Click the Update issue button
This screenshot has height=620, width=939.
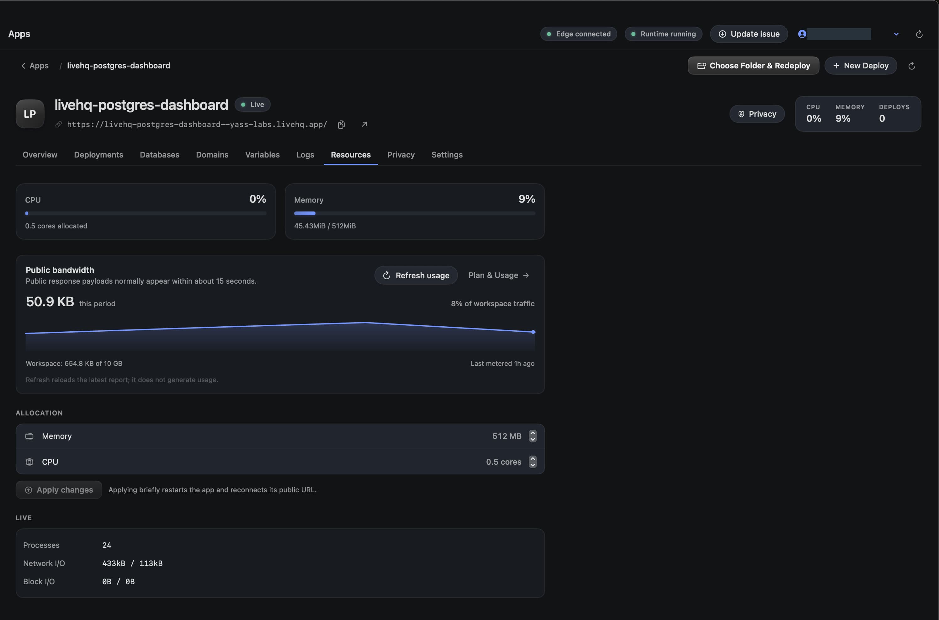[x=749, y=34]
